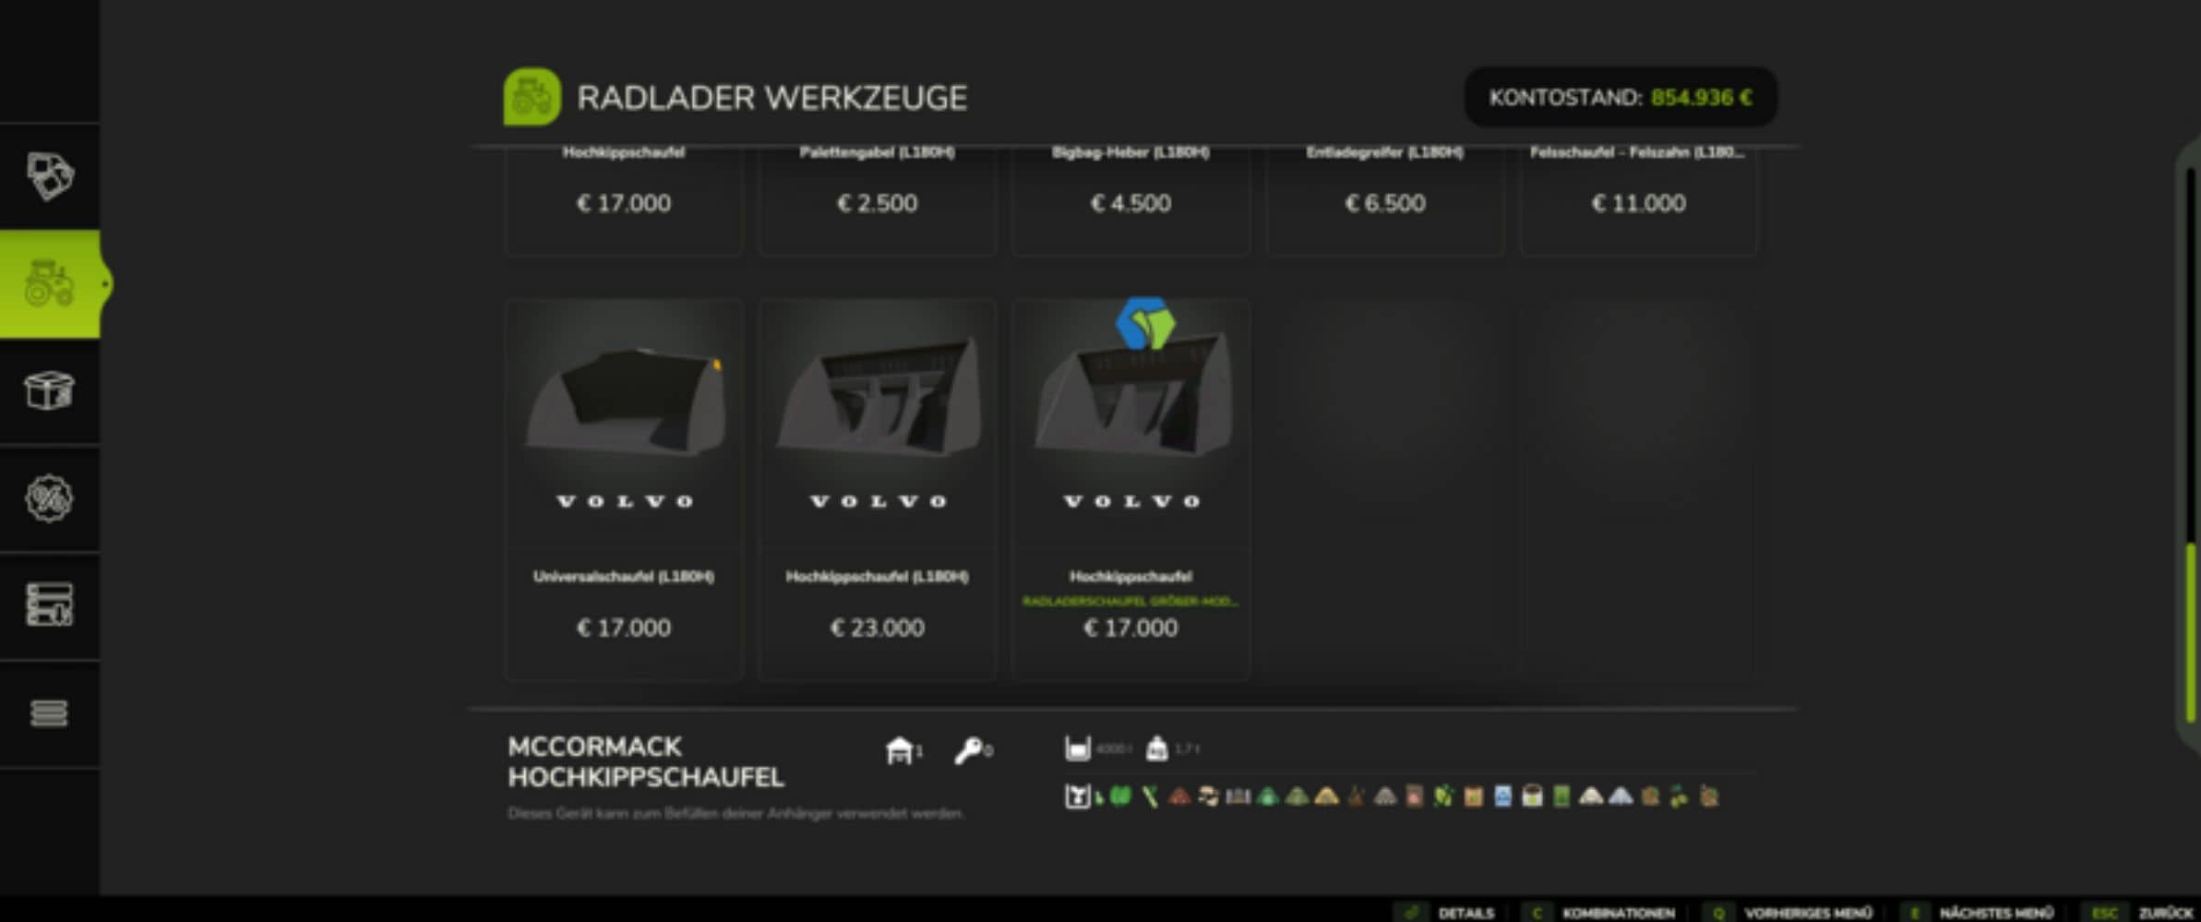
Task: Click the leased items key icon
Action: [x=968, y=750]
